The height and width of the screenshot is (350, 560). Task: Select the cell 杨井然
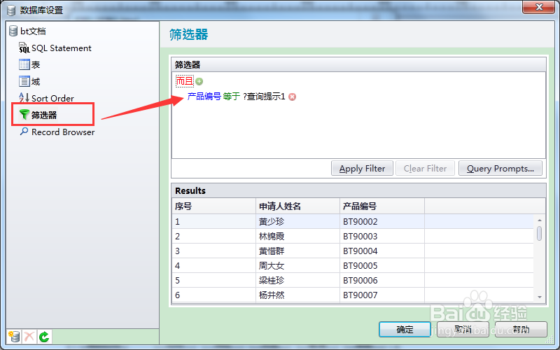pos(298,295)
